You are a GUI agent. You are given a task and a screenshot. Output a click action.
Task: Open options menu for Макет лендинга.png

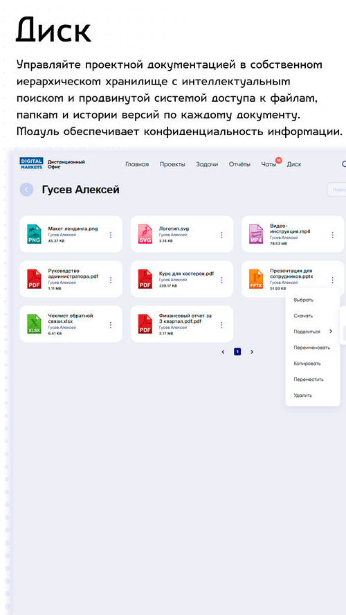111,235
